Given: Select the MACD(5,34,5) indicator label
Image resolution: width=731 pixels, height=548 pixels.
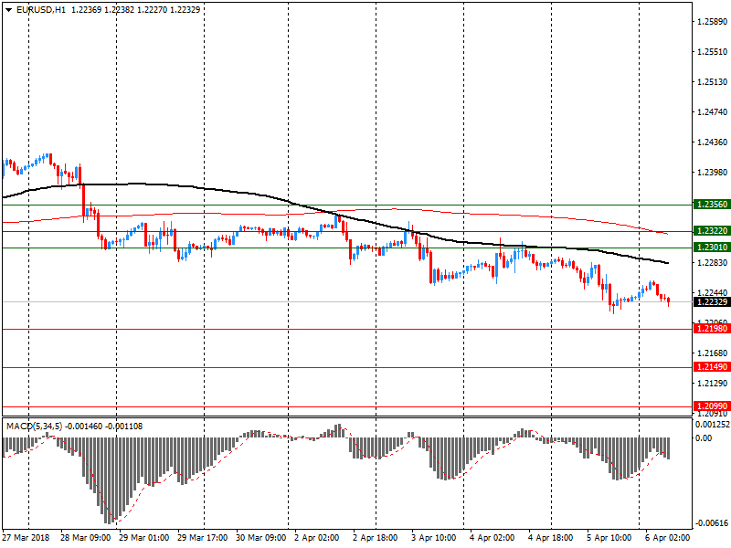Looking at the screenshot, I should point(34,426).
